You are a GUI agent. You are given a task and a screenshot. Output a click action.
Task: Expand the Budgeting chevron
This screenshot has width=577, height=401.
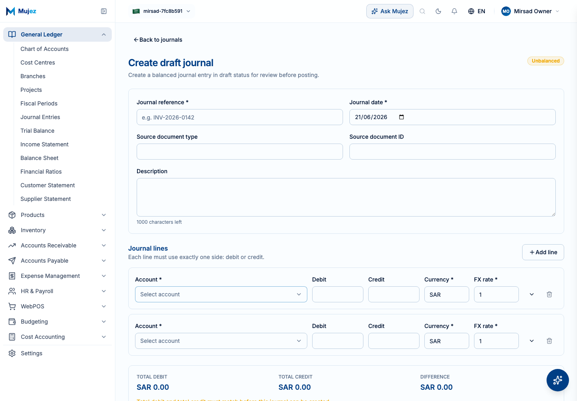[x=104, y=322]
